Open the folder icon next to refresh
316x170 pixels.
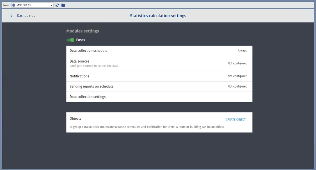tap(63, 5)
